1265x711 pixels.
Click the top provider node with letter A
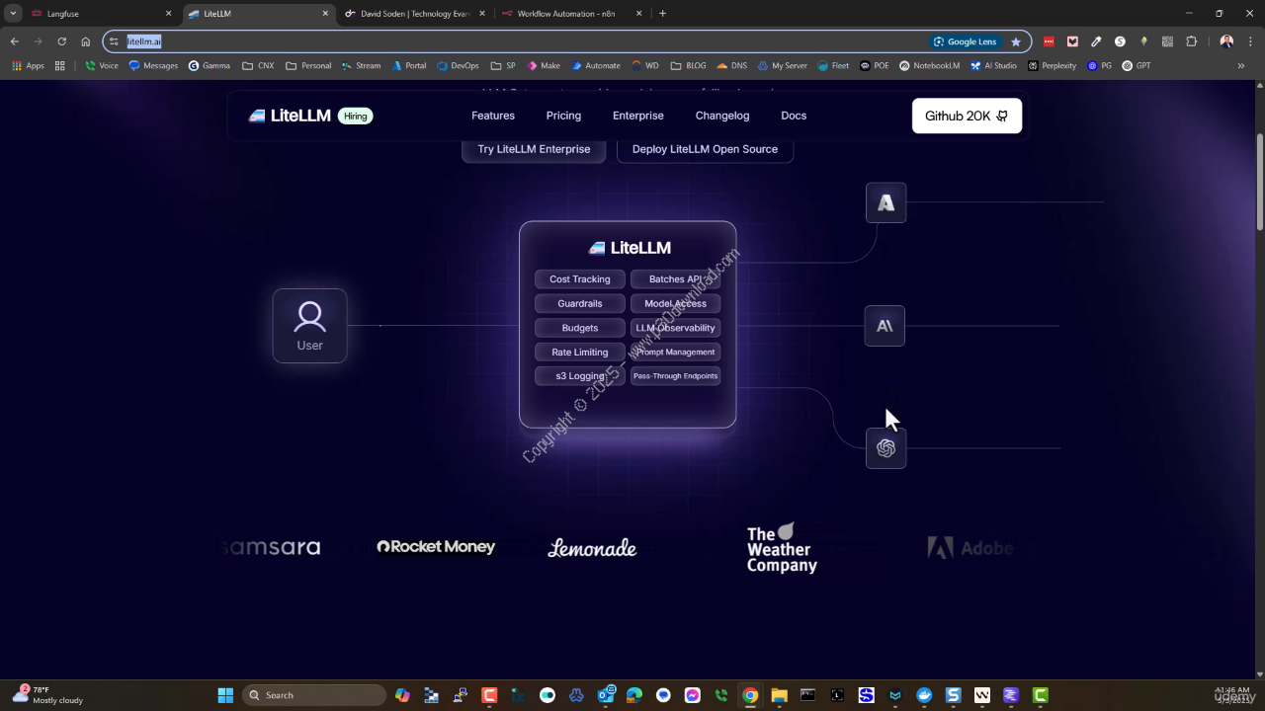pyautogui.click(x=885, y=202)
